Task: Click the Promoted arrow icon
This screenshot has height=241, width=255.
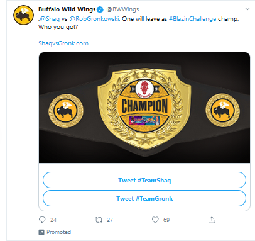Action: pyautogui.click(x=41, y=232)
